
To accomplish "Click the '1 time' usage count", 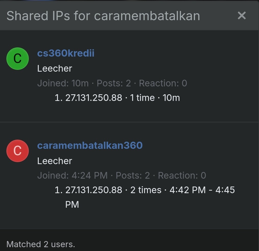I will [142, 98].
